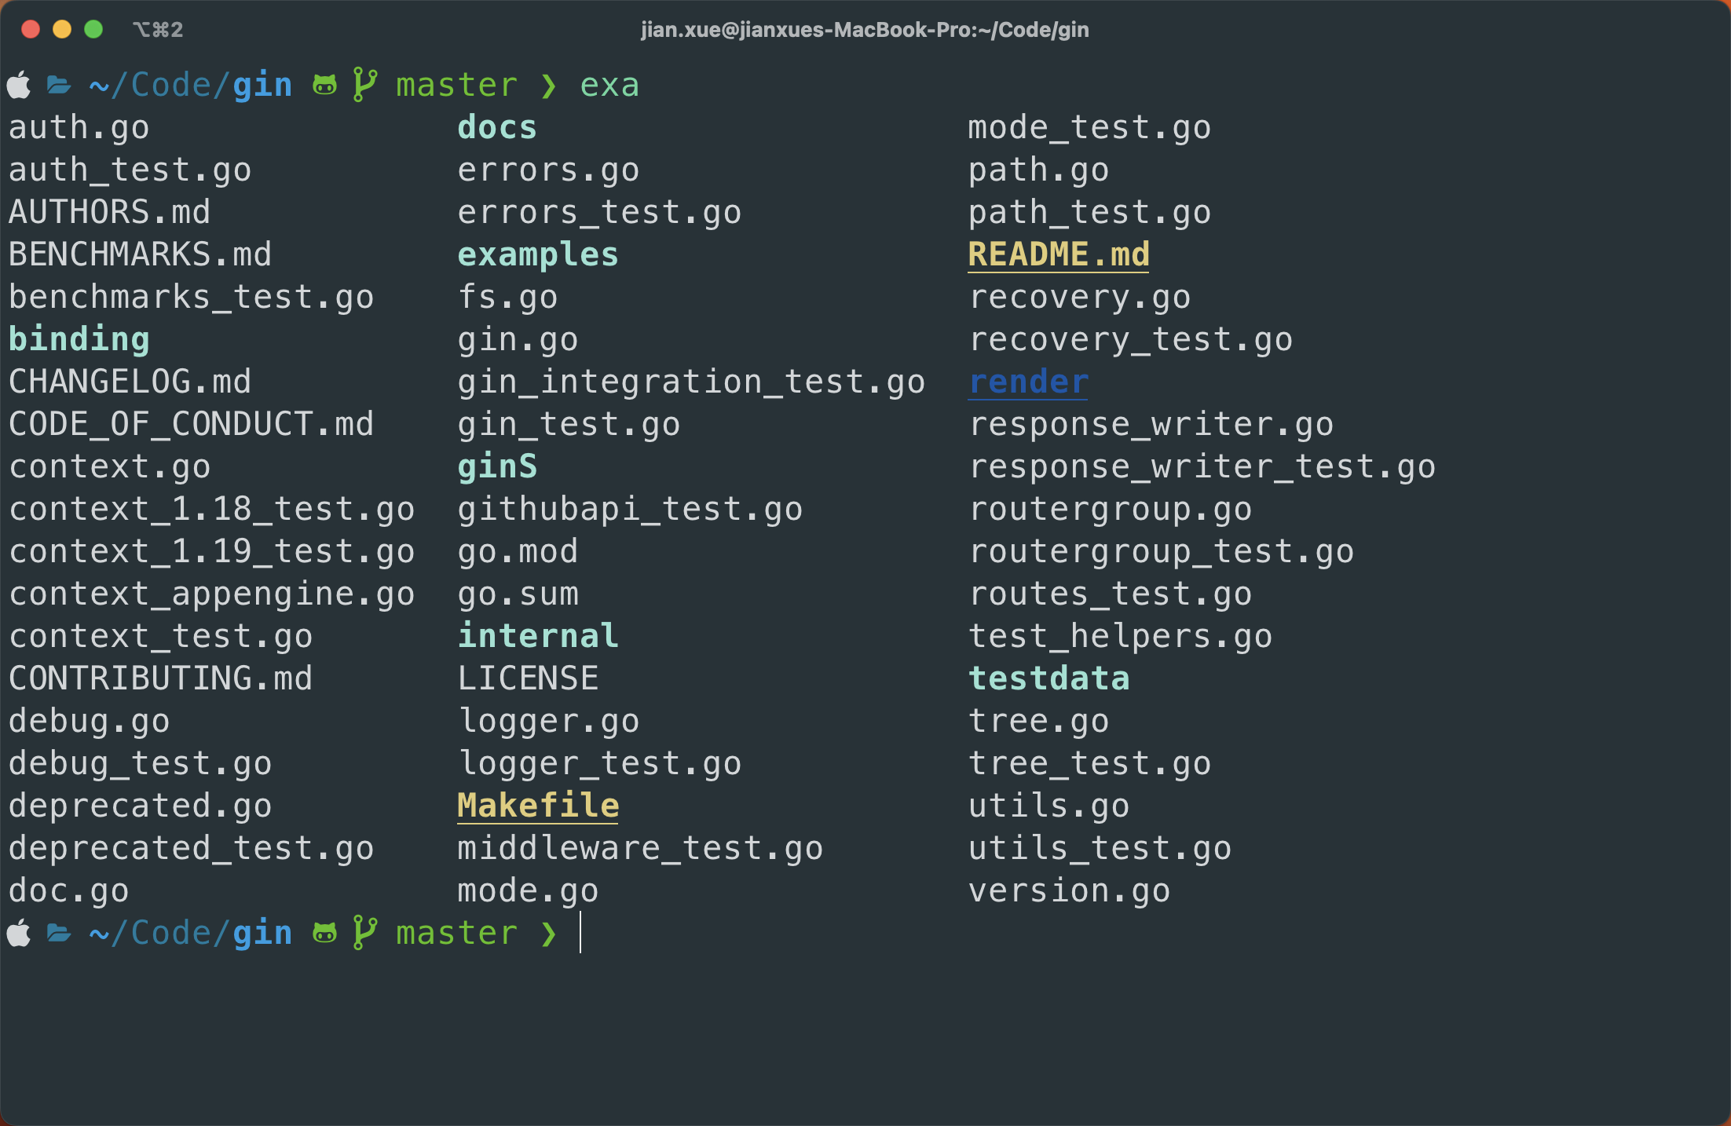Click the green prompt chevron before exa

pyautogui.click(x=548, y=85)
